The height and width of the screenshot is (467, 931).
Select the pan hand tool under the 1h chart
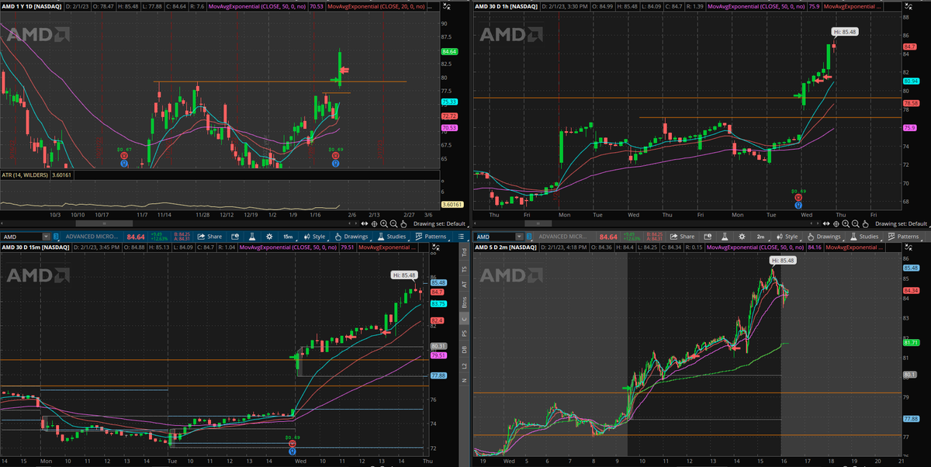pyautogui.click(x=865, y=223)
